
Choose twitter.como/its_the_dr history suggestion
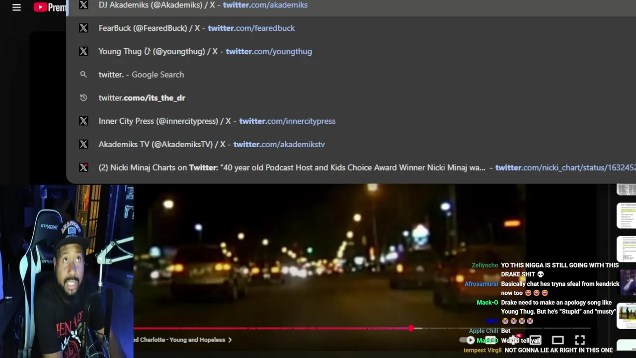click(x=351, y=98)
